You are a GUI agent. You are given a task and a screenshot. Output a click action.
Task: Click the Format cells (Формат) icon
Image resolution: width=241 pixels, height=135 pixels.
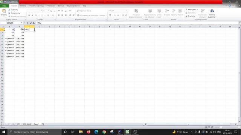point(180,11)
